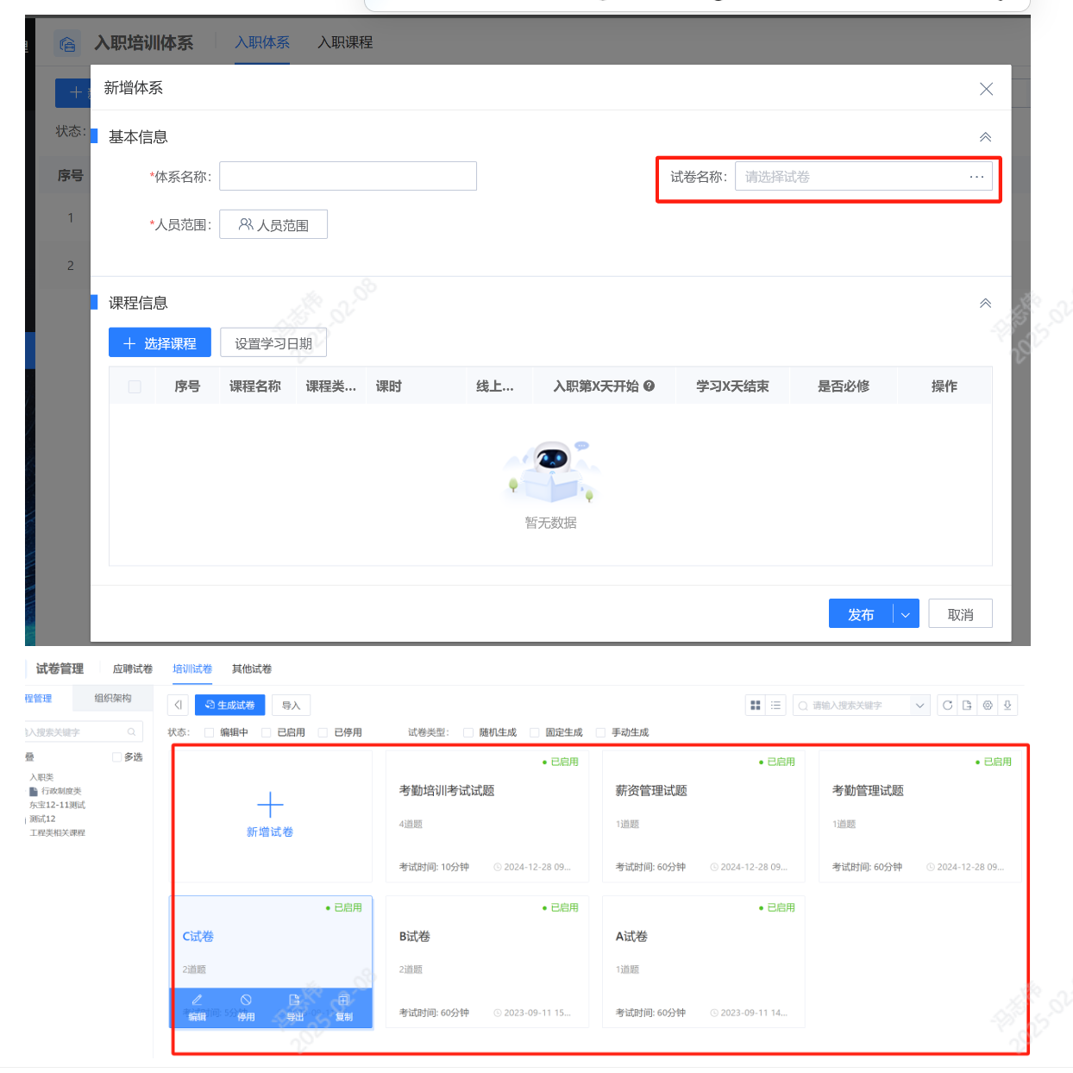The image size is (1073, 1073).
Task: Check the 随机生成 exam type checkbox
Action: click(x=468, y=732)
